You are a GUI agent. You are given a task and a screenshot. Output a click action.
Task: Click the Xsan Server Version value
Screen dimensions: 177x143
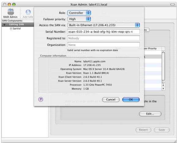coord(92,81)
